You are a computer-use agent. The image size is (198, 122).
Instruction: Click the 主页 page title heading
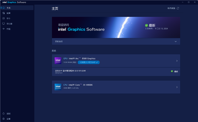(x=55, y=9)
